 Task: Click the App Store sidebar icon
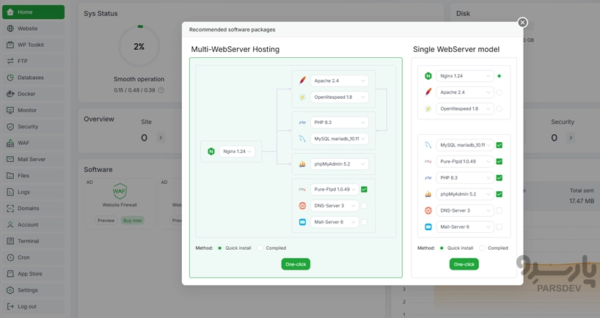pyautogui.click(x=10, y=274)
